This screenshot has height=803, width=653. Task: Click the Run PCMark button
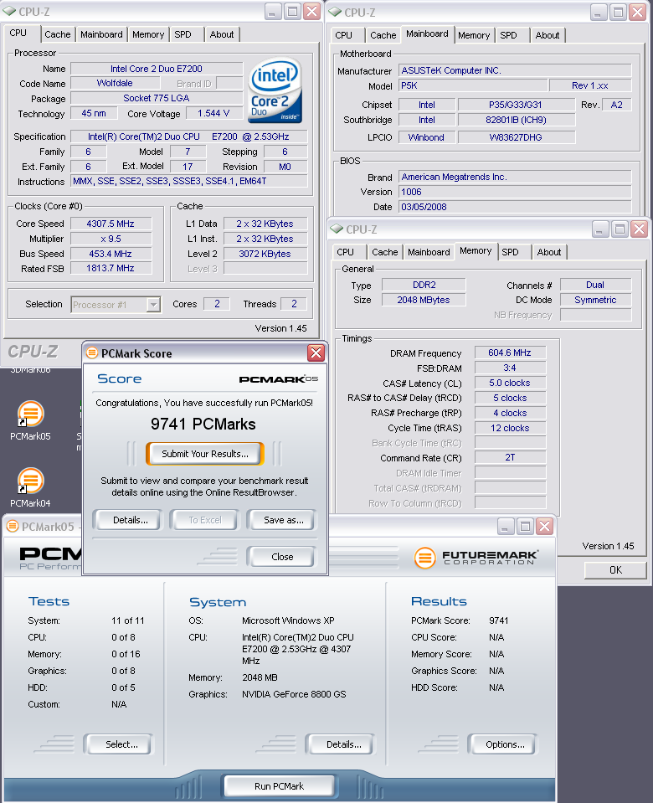[279, 786]
